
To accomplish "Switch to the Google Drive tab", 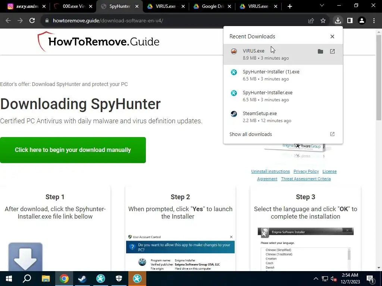I will (212, 6).
